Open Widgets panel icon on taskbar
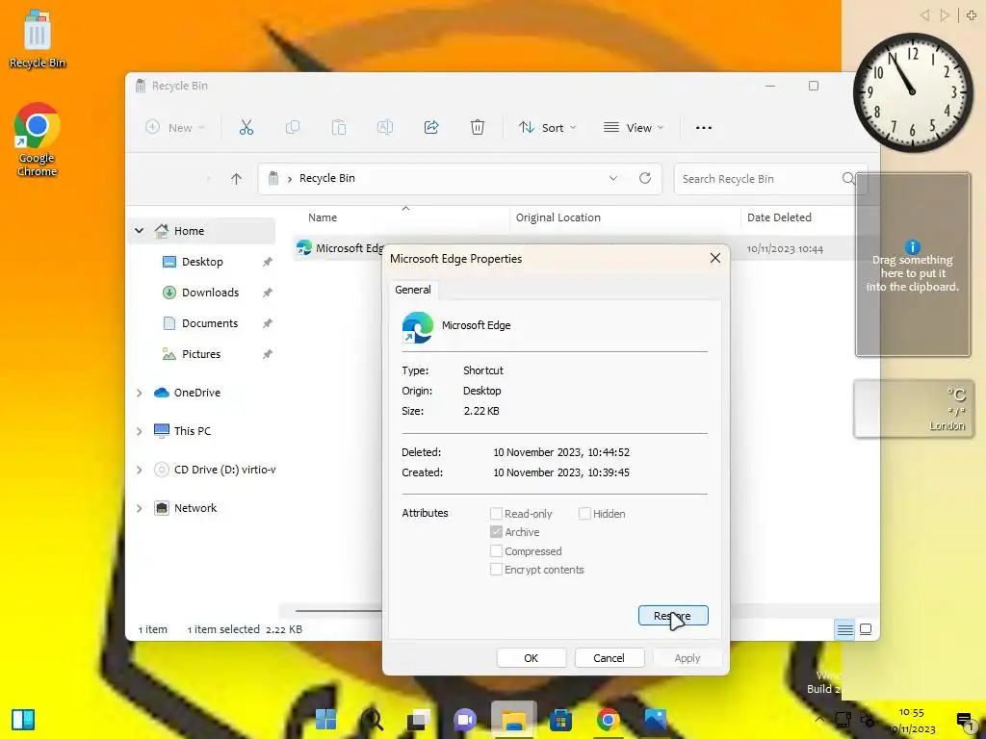 coord(23,720)
